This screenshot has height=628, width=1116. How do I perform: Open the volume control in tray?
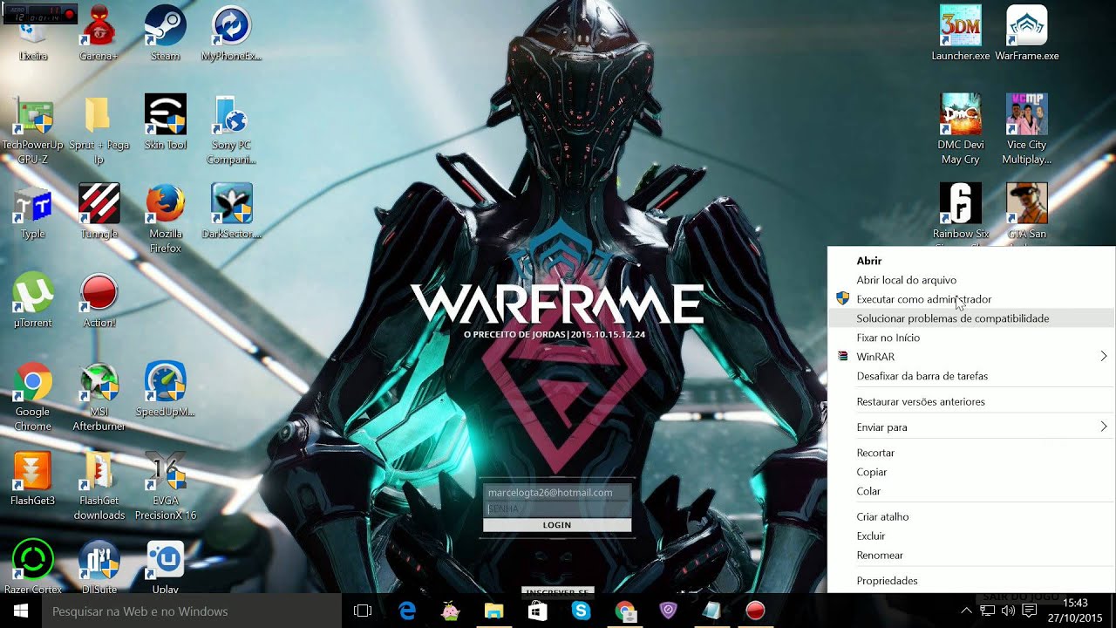click(1008, 611)
